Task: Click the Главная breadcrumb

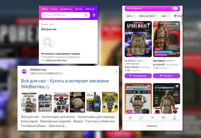Action: point(44,24)
